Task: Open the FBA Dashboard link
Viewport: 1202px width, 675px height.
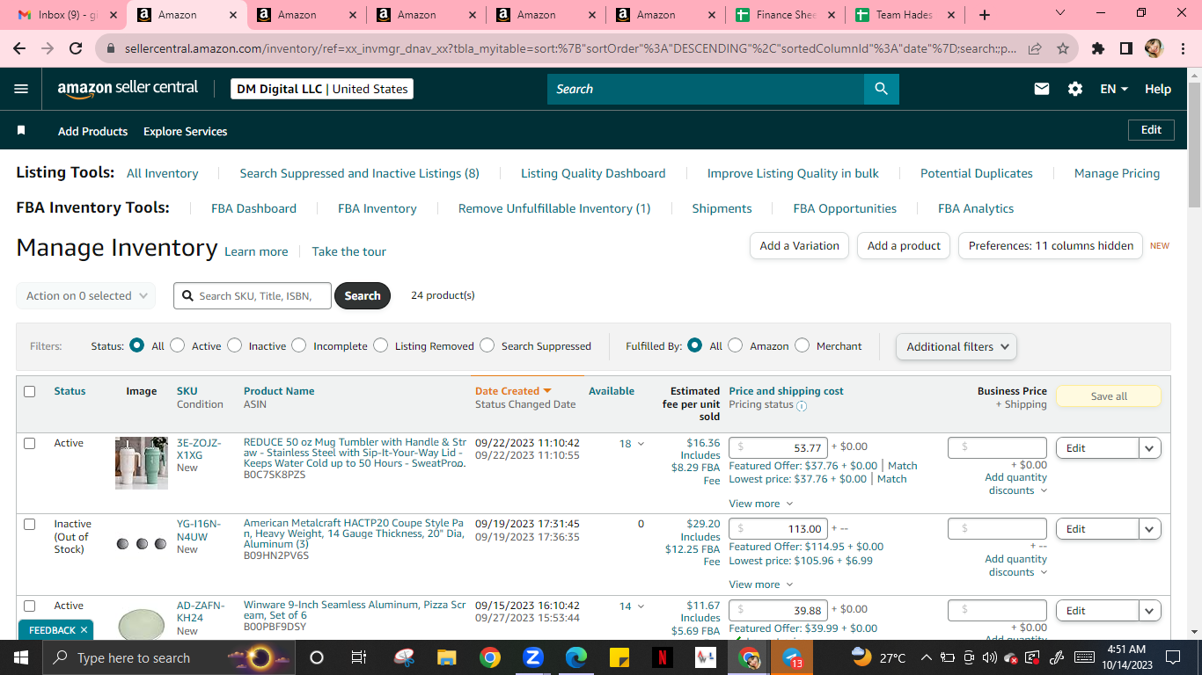Action: pyautogui.click(x=253, y=208)
